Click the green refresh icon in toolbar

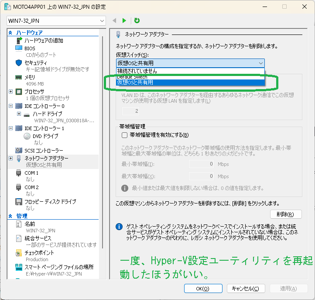[137, 21]
